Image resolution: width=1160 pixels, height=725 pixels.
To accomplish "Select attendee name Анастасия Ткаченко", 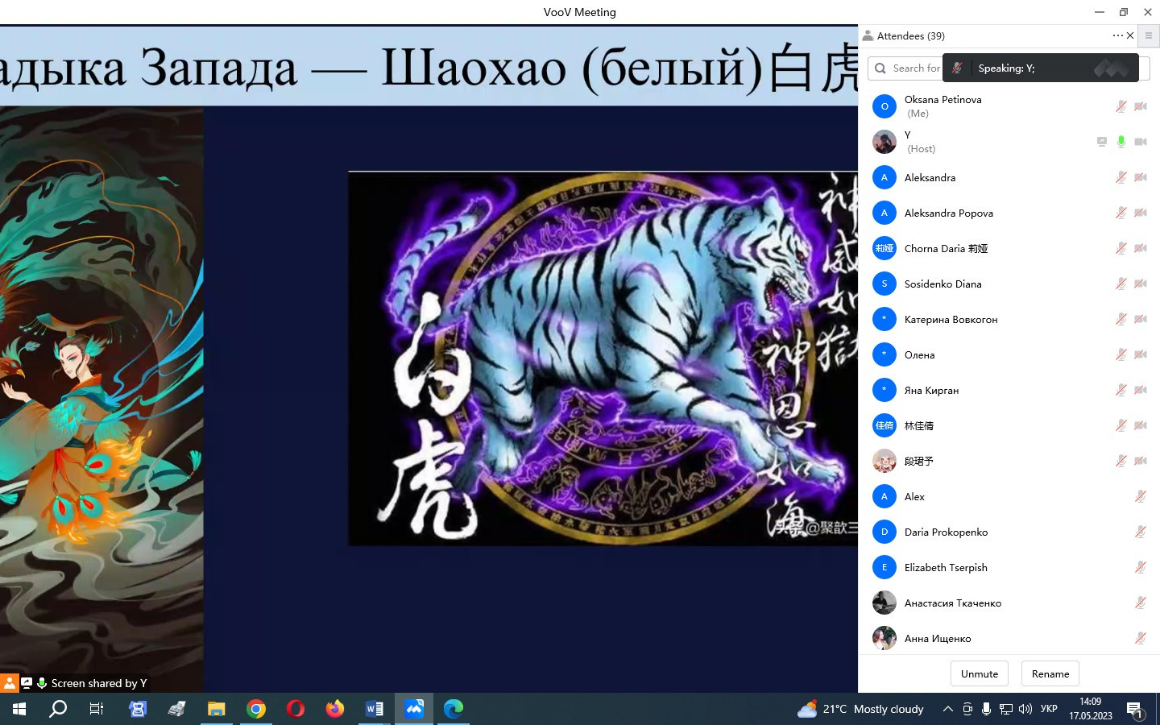I will [x=953, y=603].
